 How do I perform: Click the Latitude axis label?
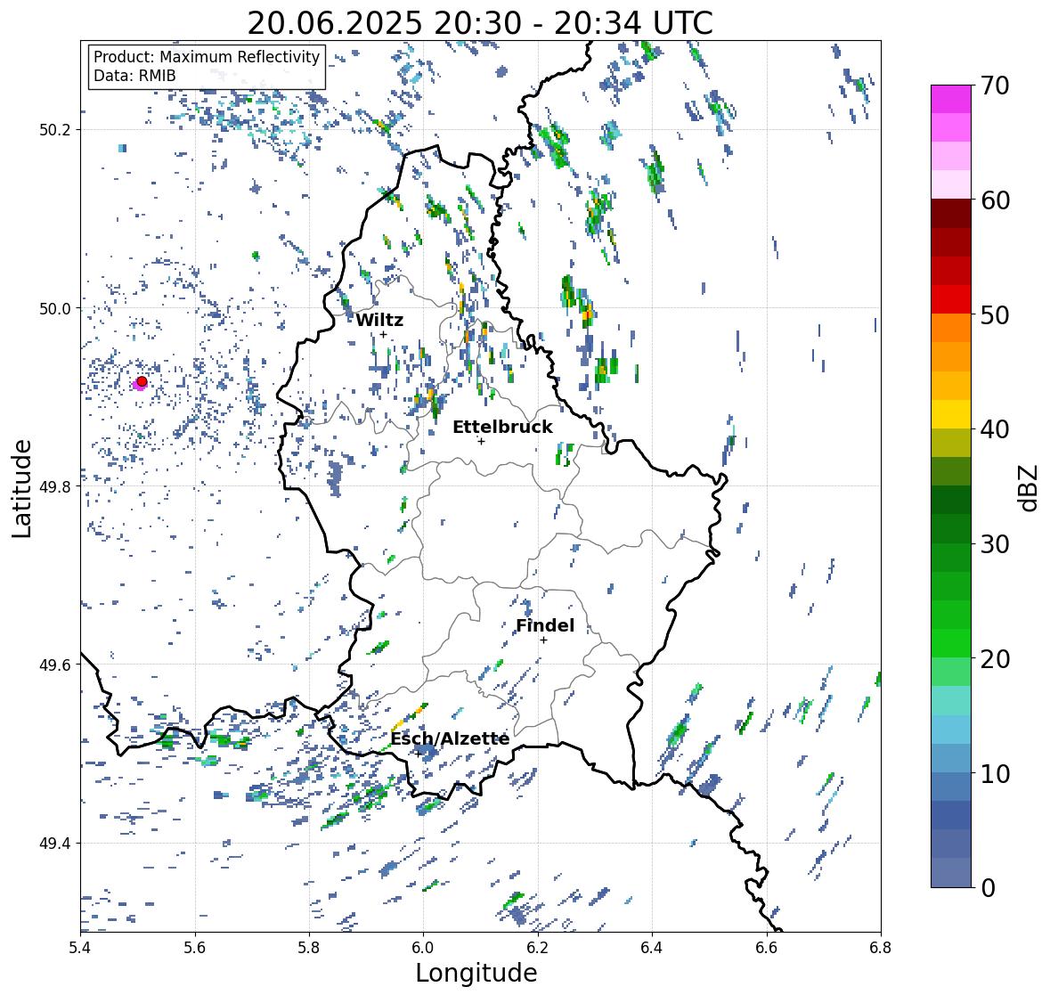coord(22,488)
